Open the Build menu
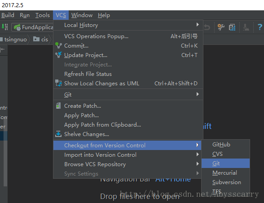 pyautogui.click(x=8, y=15)
